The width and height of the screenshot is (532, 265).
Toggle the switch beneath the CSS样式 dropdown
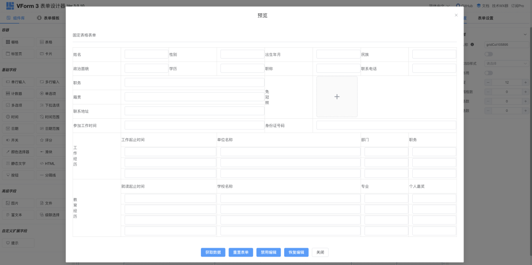pos(489,73)
